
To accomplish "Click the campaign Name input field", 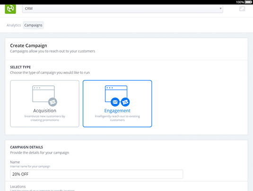I will (96, 174).
